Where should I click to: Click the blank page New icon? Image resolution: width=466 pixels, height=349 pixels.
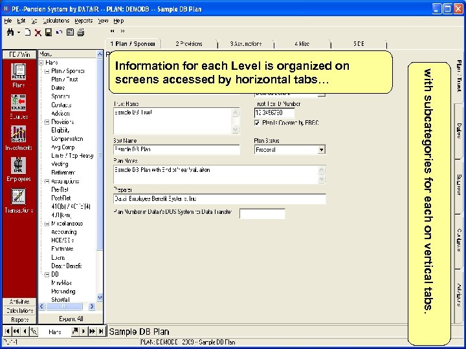click(x=27, y=32)
